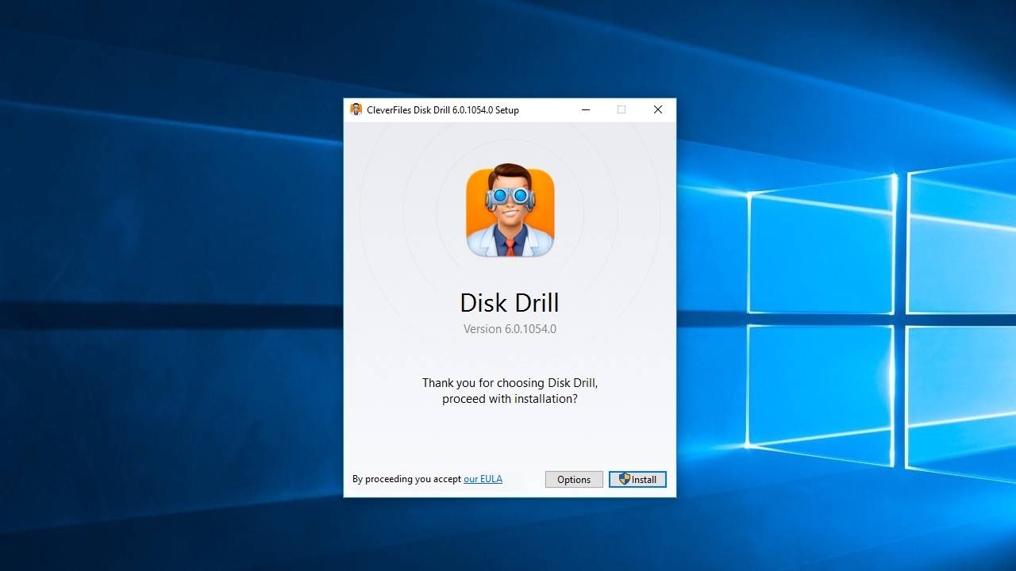This screenshot has width=1016, height=571.
Task: Click the Windows desktop wallpaper background
Action: pos(159,317)
